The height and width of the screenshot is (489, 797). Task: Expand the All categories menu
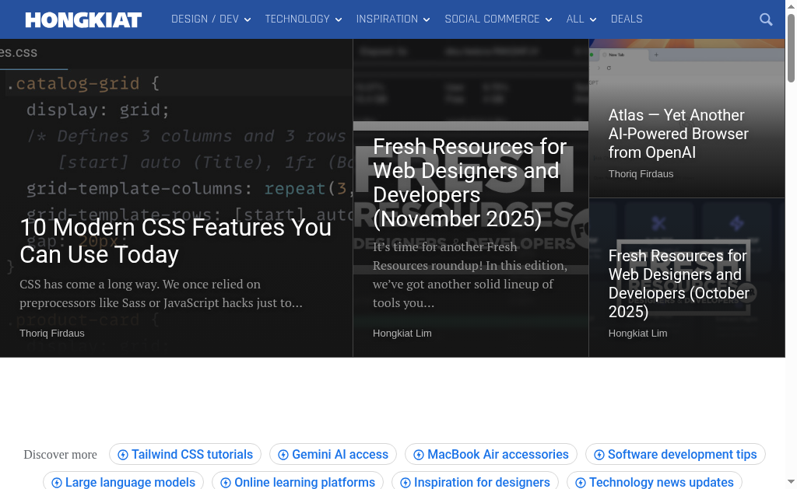coord(581,19)
